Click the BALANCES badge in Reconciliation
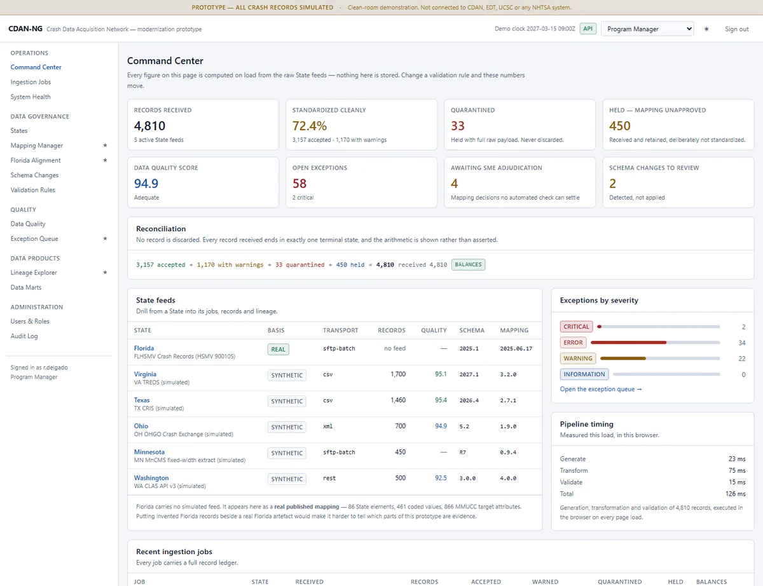Viewport: 763px width, 586px height. (x=469, y=264)
